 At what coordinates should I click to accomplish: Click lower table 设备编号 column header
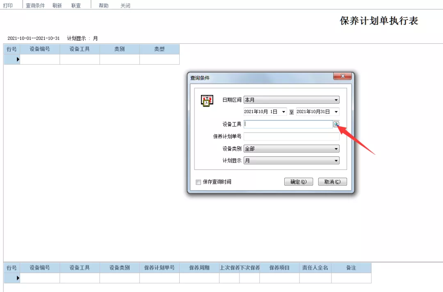pyautogui.click(x=40, y=268)
